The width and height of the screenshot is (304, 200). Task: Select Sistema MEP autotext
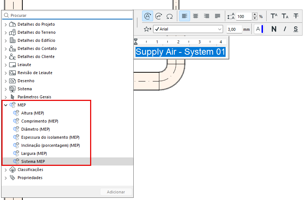point(33,161)
